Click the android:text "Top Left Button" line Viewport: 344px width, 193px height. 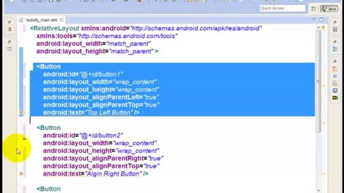(x=91, y=113)
